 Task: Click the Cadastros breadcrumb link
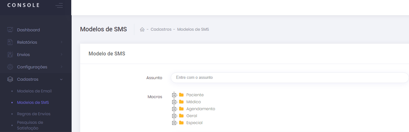pos(161,29)
